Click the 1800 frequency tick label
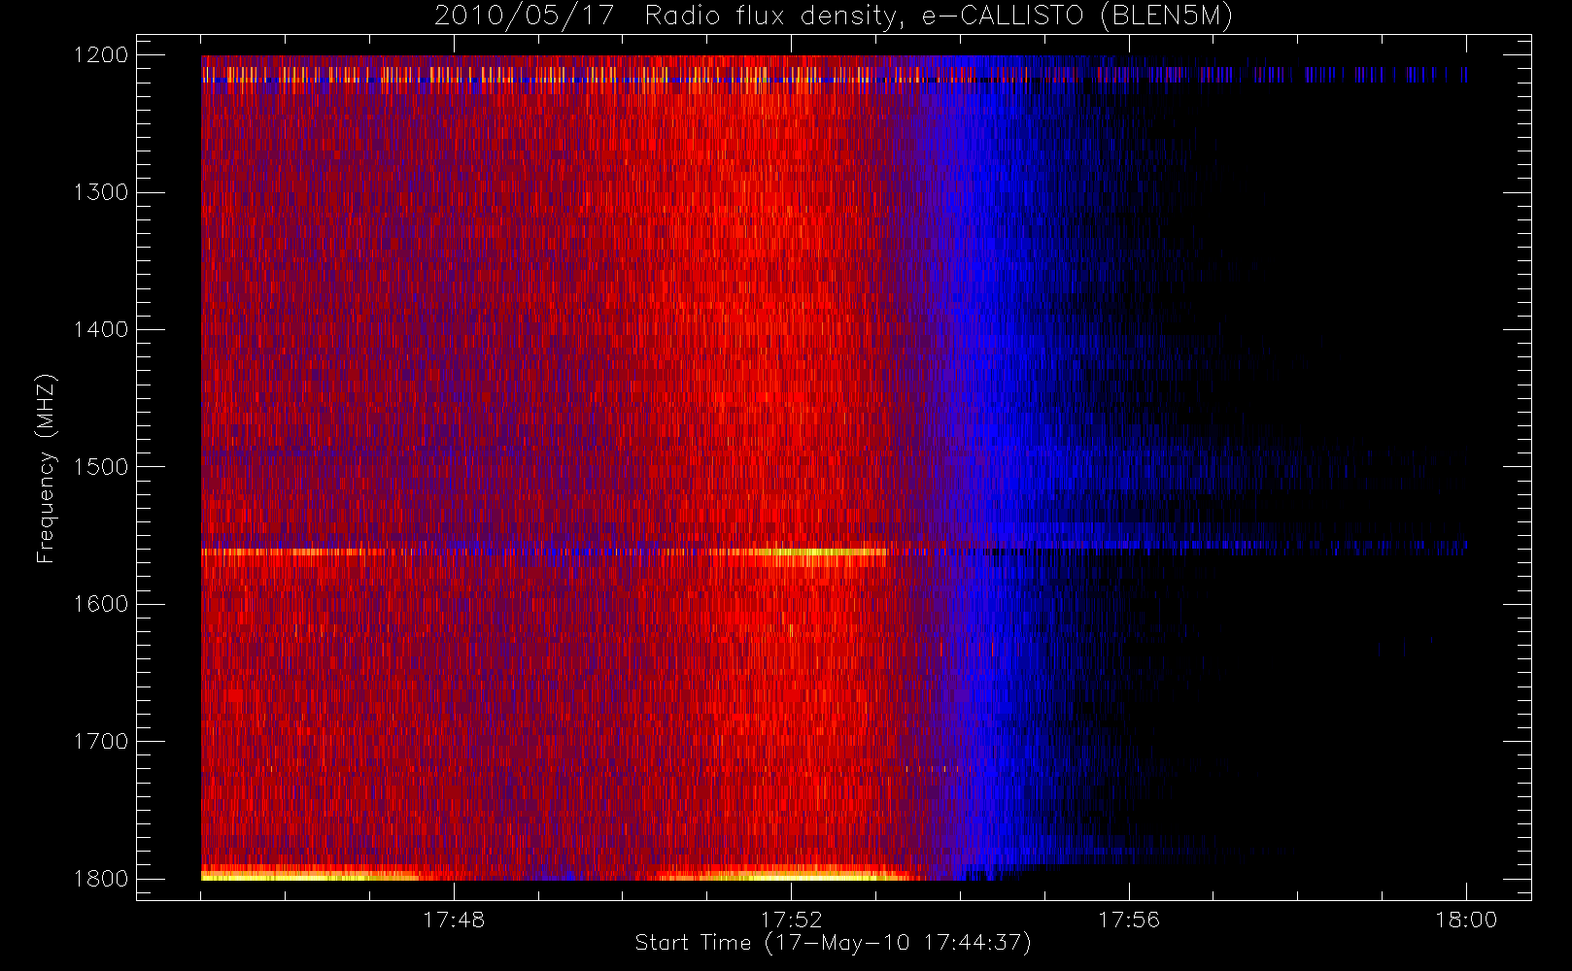 pos(101,879)
